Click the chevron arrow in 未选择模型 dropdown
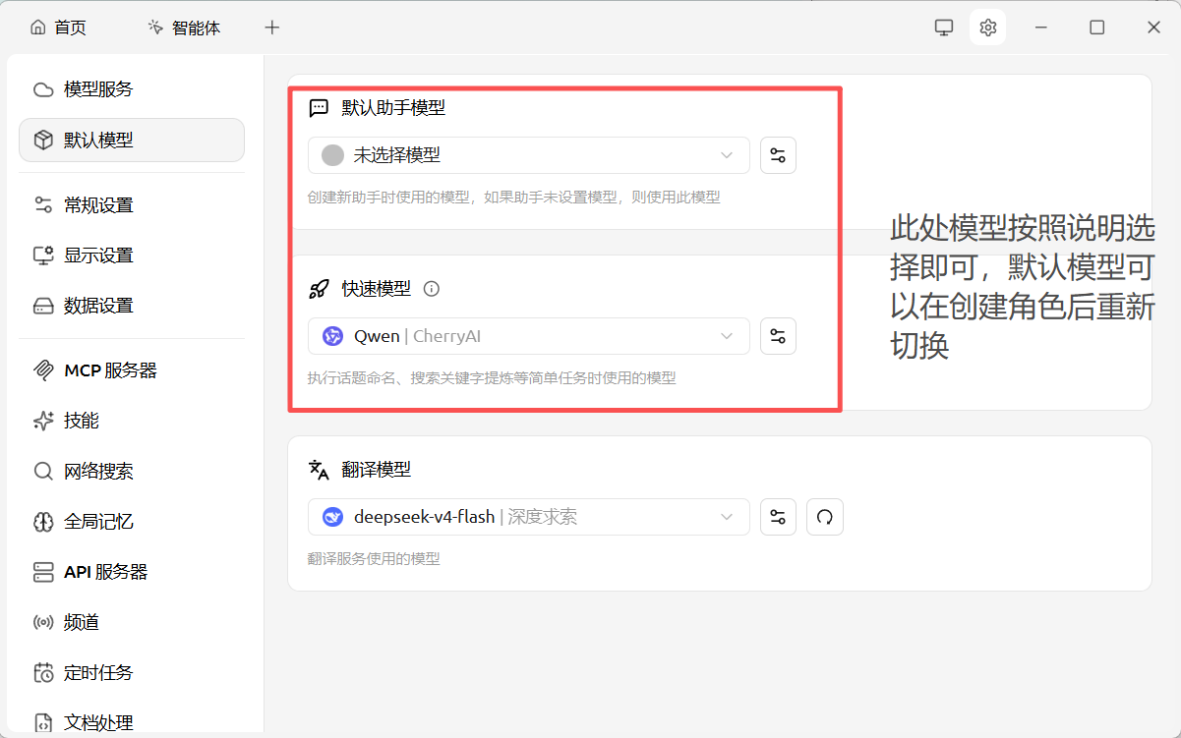The image size is (1181, 738). pos(727,155)
